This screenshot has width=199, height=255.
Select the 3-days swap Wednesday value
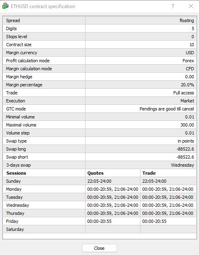(183, 165)
